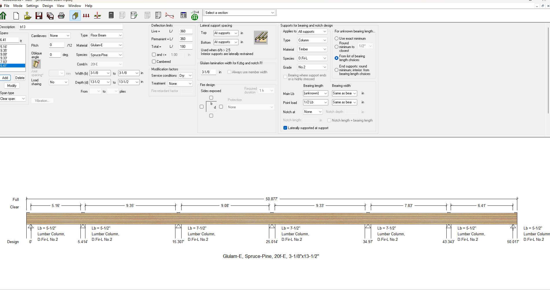Show the red shear and moment diagram icon

coord(170,16)
